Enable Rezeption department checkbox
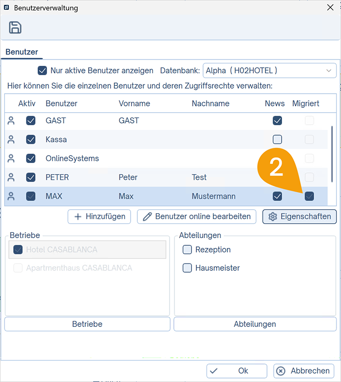This screenshot has height=382, width=341. pyautogui.click(x=187, y=250)
